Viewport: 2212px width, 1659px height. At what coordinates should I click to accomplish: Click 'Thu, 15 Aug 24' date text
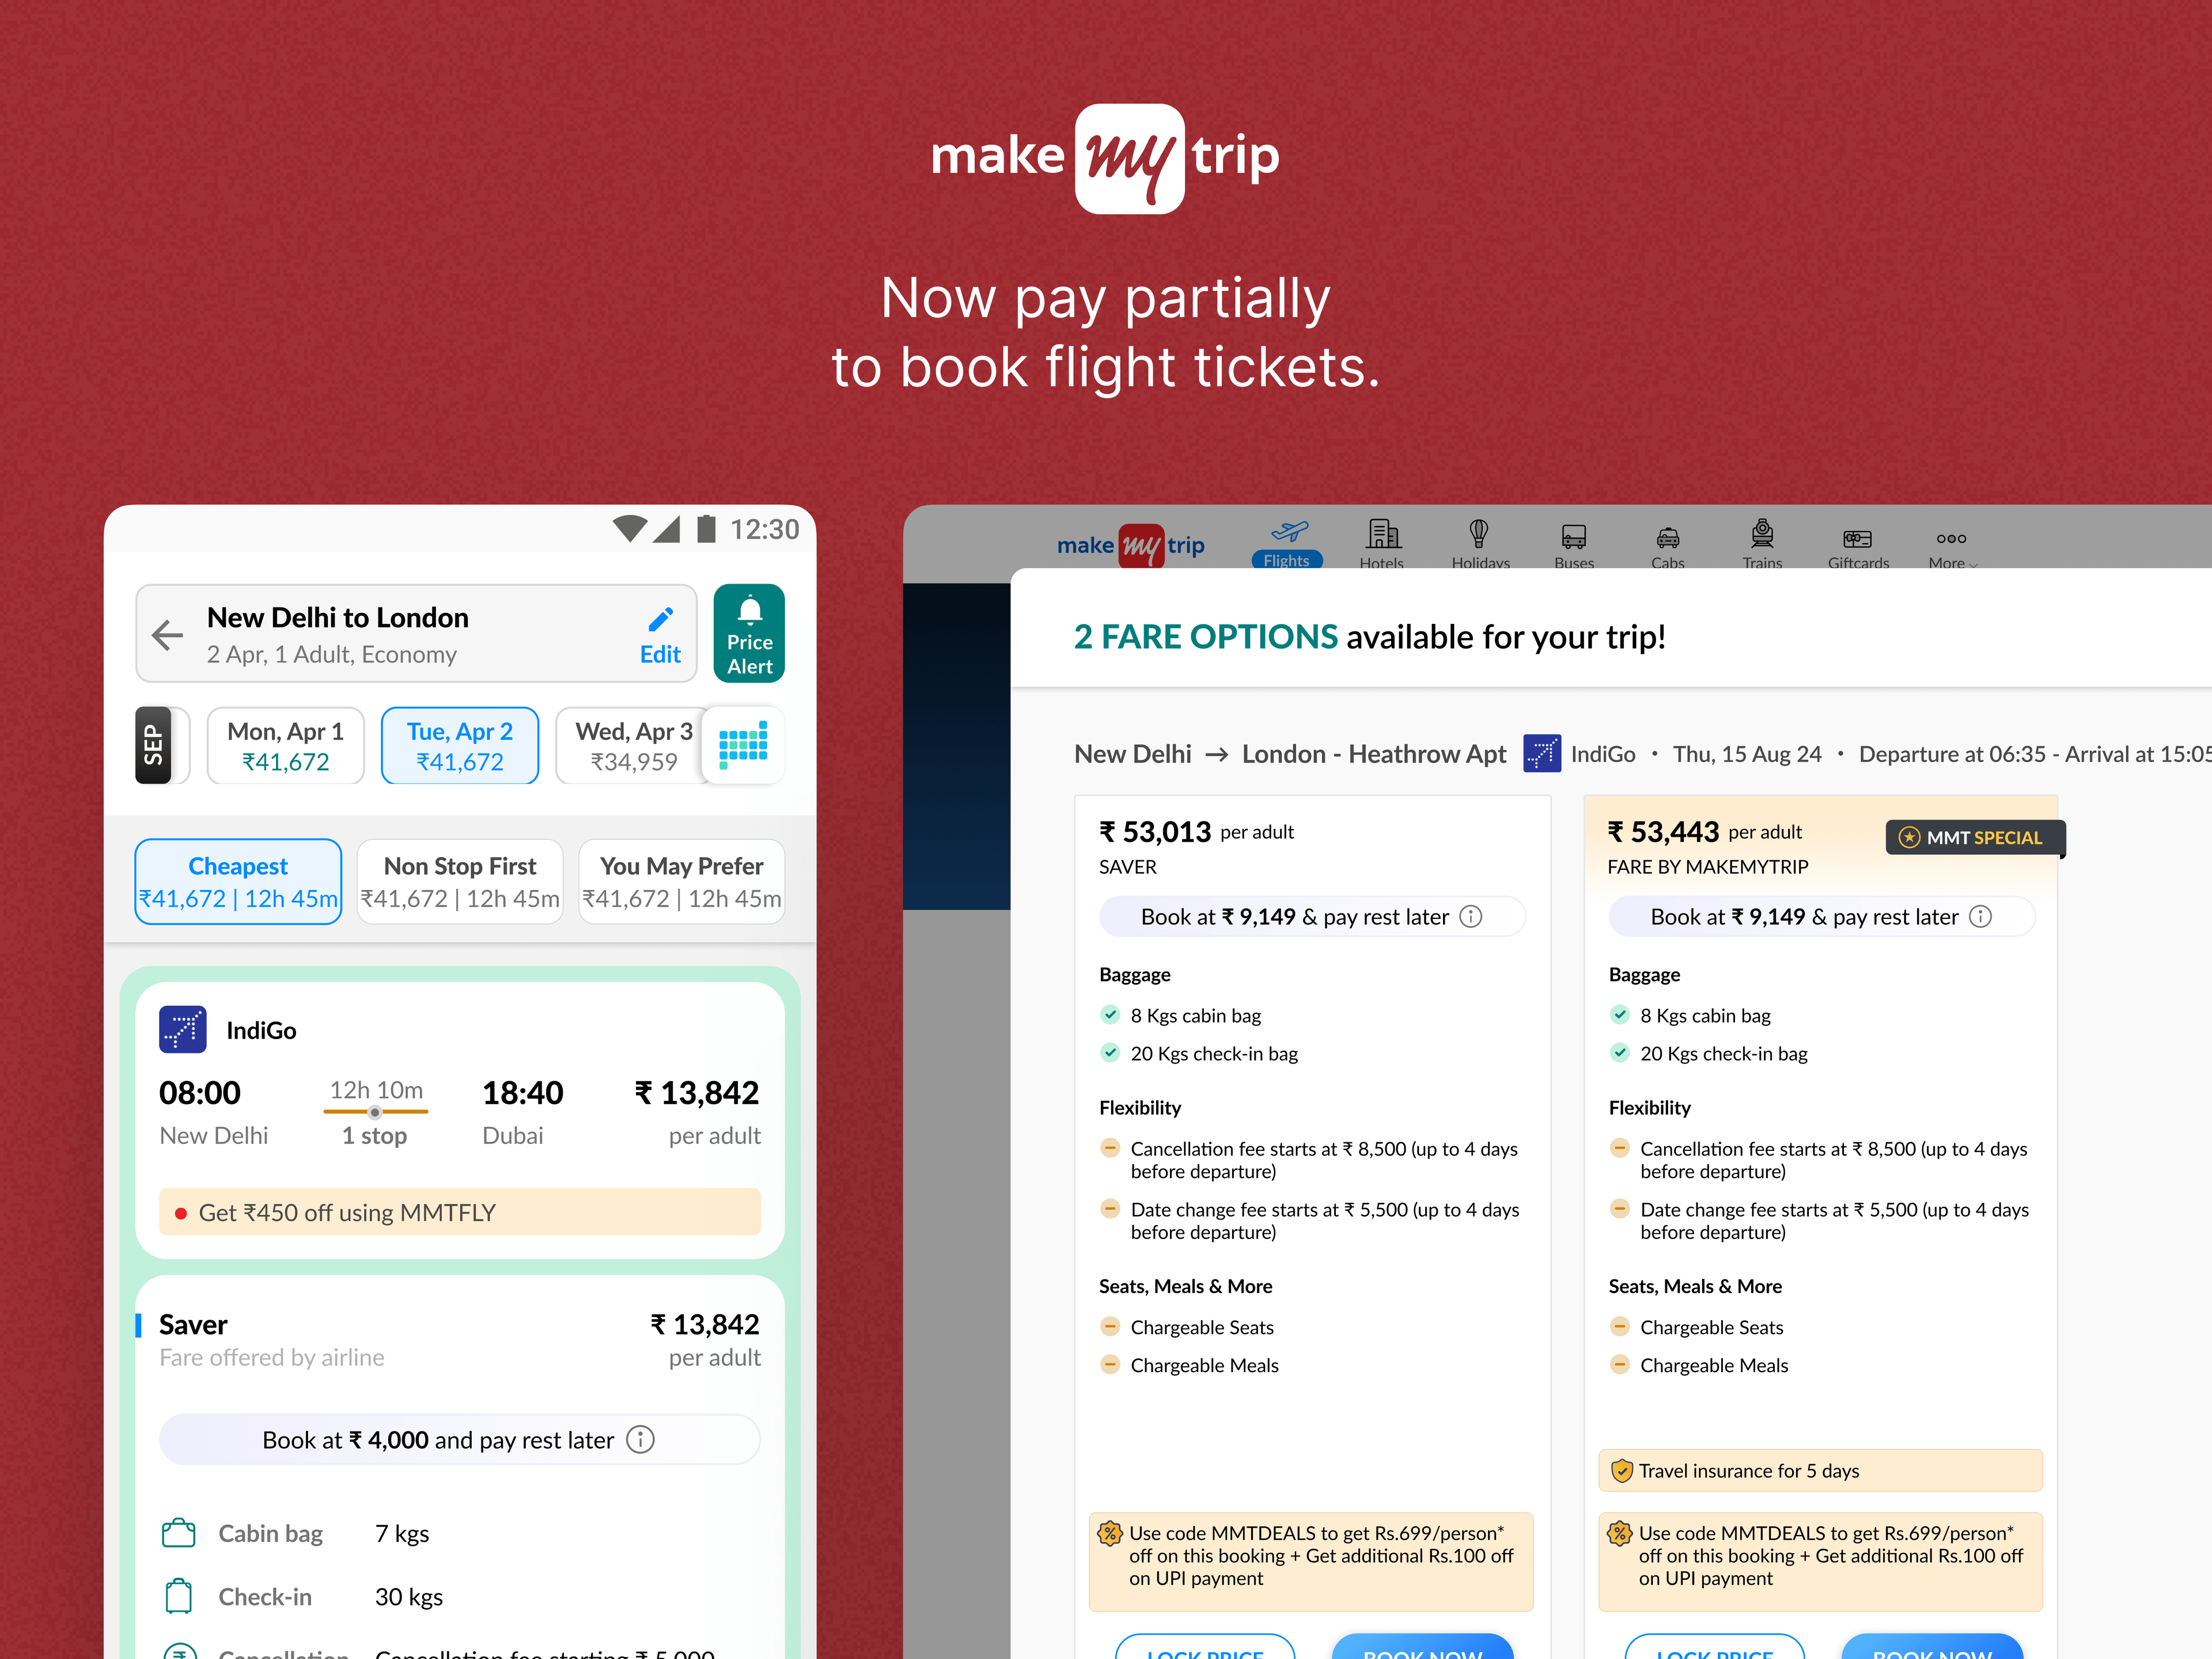pos(1748,754)
